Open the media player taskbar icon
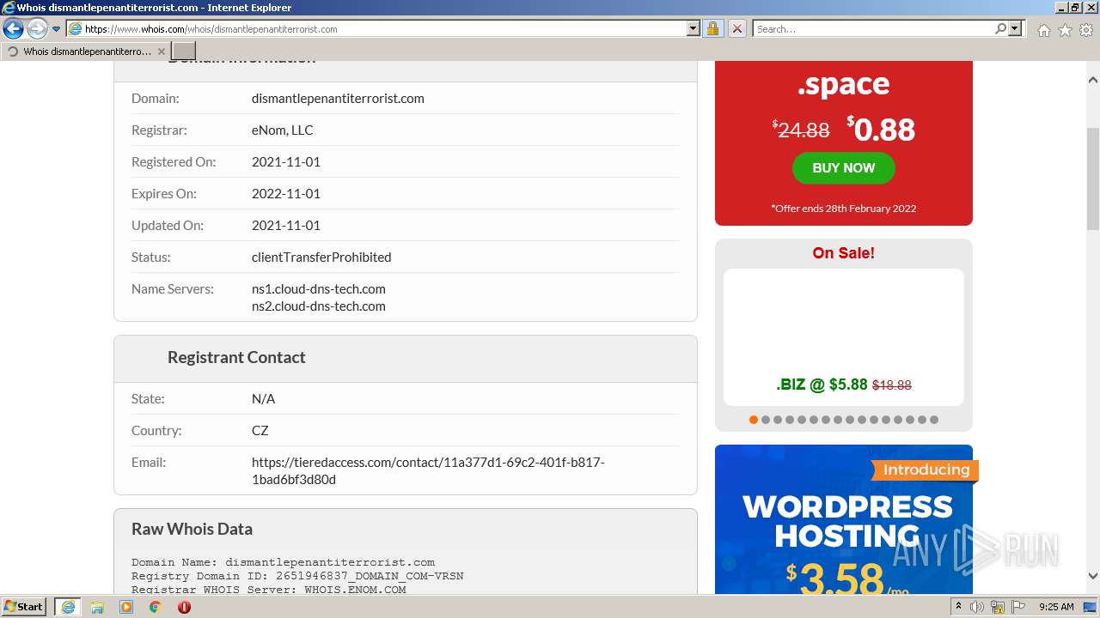Image resolution: width=1100 pixels, height=618 pixels. (126, 607)
